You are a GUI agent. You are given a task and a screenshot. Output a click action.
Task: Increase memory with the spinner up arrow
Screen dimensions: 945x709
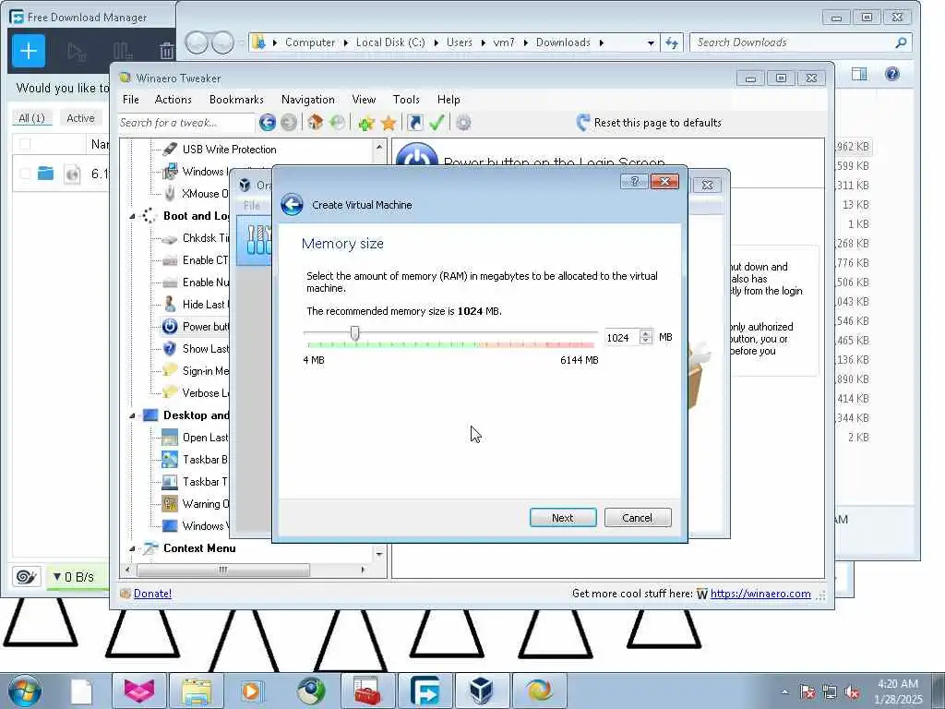coord(646,333)
